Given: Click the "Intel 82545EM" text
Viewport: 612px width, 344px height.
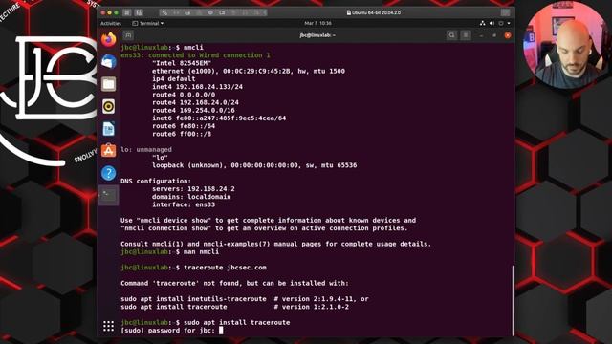Looking at the screenshot, I should coord(182,63).
